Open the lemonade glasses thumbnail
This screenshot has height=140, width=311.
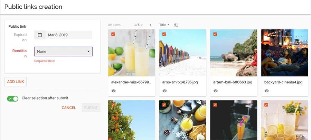click(x=132, y=53)
